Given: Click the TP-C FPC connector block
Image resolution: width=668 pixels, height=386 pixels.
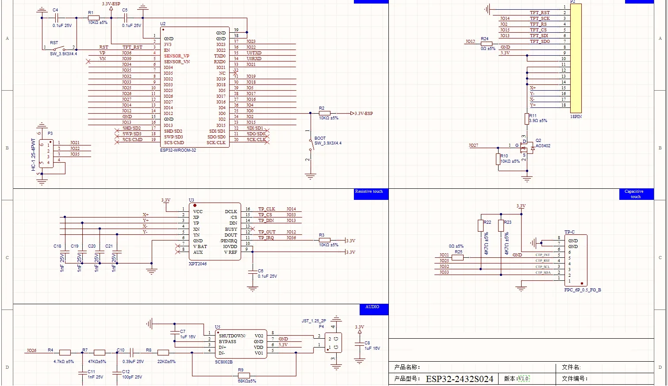Looking at the screenshot, I should 576,261.
